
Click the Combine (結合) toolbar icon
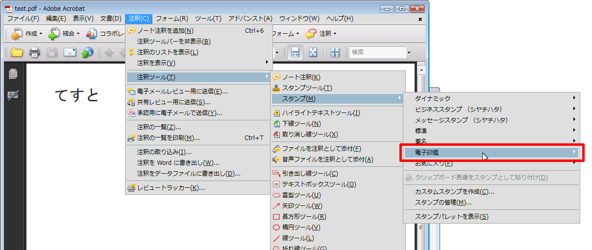[x=54, y=34]
